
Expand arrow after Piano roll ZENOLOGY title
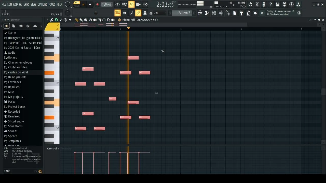pos(158,20)
